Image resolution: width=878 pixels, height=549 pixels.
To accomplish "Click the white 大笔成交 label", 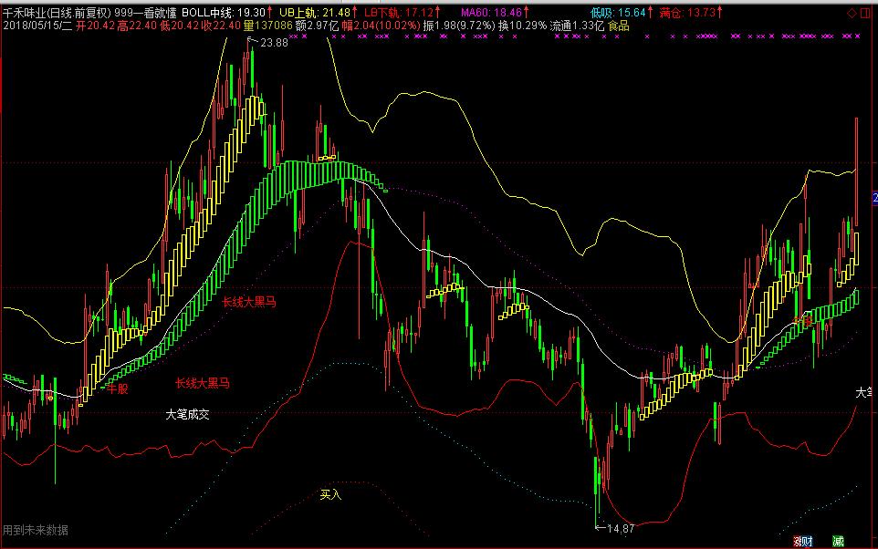I will [188, 414].
